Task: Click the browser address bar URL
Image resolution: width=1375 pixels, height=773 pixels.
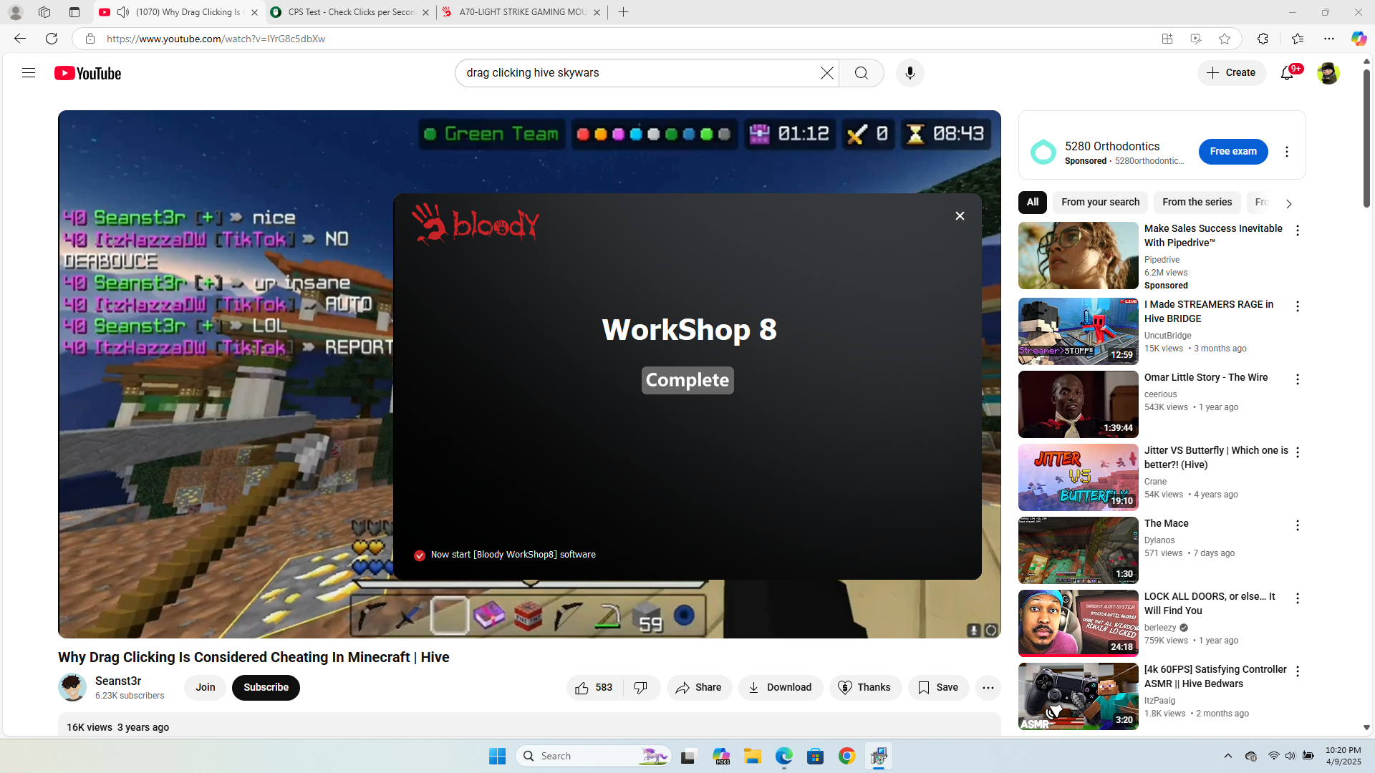Action: click(x=216, y=39)
